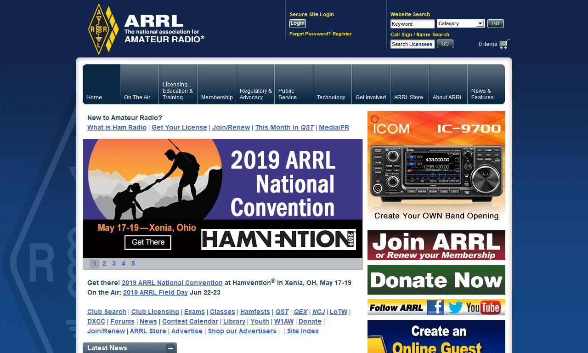The height and width of the screenshot is (353, 588).
Task: Select slide 4 of the carousel
Action: click(124, 263)
